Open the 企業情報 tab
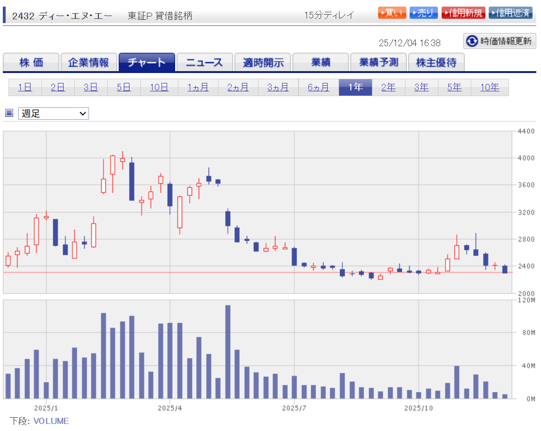Image resolution: width=541 pixels, height=431 pixels. pos(89,62)
